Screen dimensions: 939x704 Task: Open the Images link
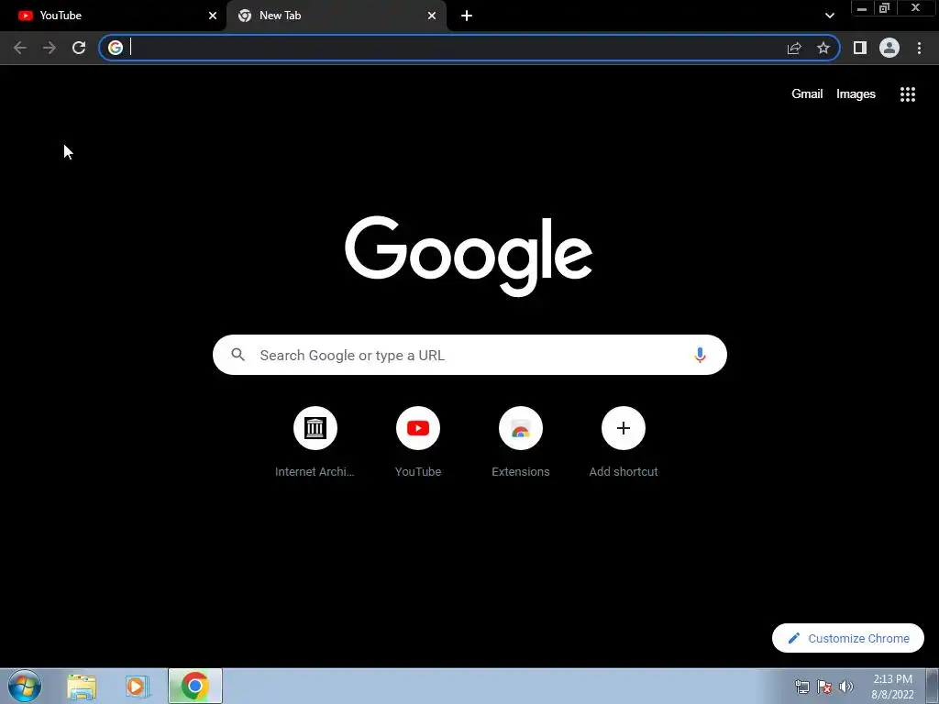click(856, 94)
